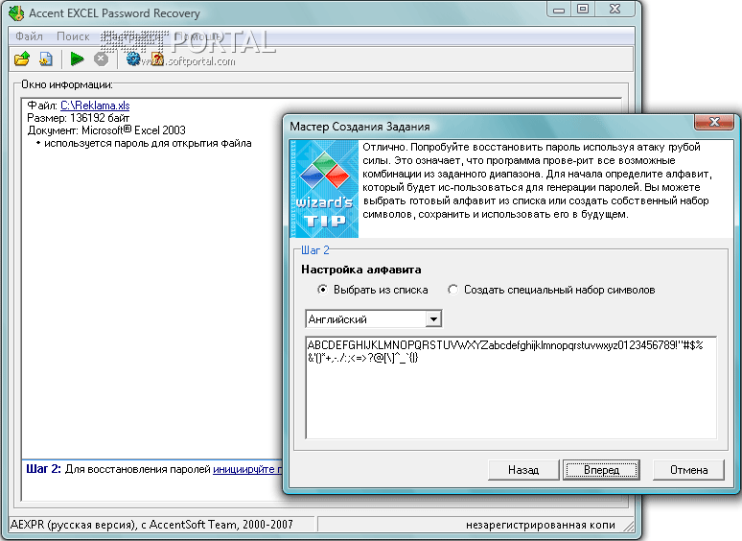
Task: Click the resize grip in status bar corner
Action: (x=629, y=526)
